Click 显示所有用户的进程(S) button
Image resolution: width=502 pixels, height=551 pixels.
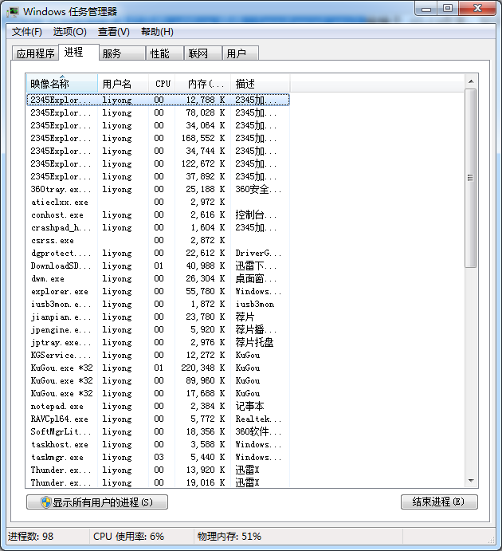pyautogui.click(x=97, y=502)
